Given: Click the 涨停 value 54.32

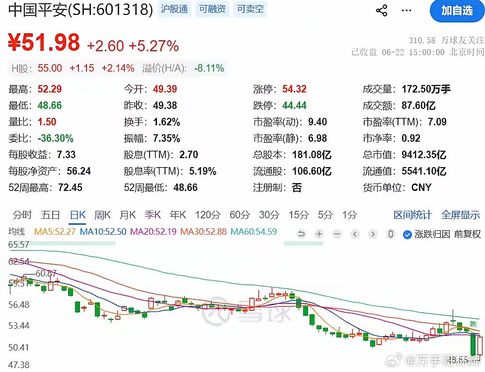Looking at the screenshot, I should tap(294, 89).
